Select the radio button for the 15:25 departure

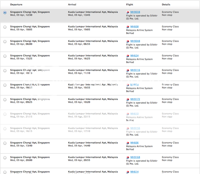pyautogui.click(x=5, y=56)
